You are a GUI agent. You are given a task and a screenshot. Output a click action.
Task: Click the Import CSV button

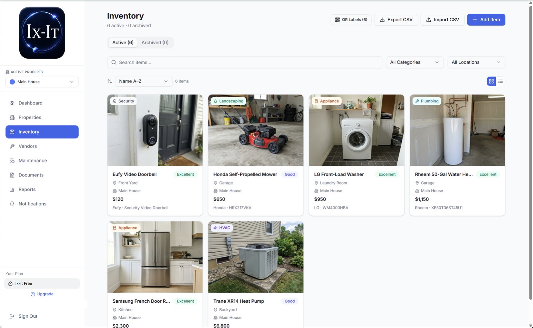(x=442, y=20)
